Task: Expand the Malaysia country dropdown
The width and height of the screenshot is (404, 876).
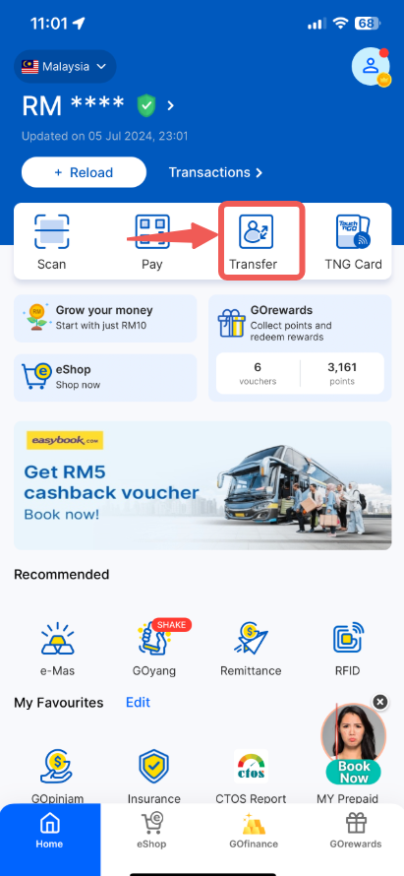Action: click(x=65, y=67)
